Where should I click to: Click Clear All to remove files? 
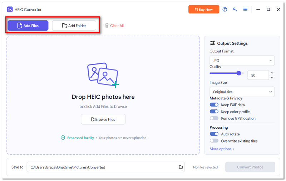click(x=117, y=26)
